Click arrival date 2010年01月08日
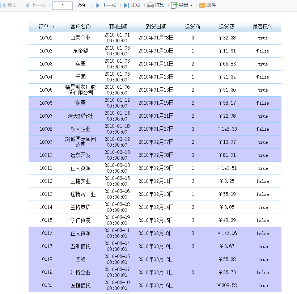Screen dimensions: 297x294 point(156,38)
